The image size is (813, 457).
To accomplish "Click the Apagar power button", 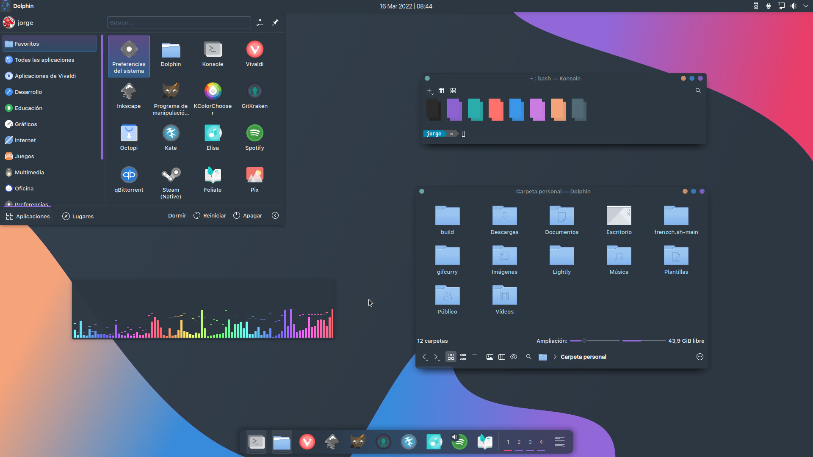I will tap(248, 215).
